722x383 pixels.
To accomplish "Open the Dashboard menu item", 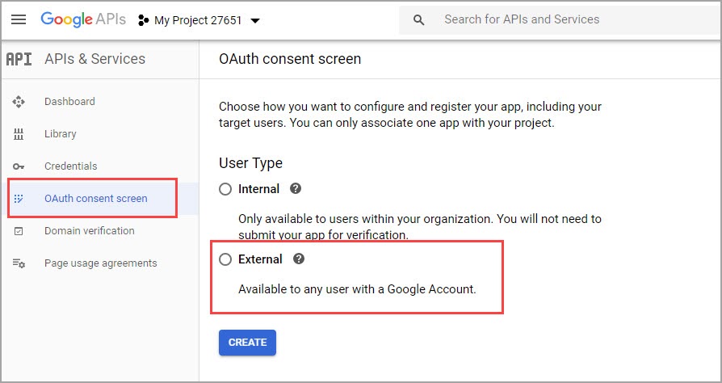I will pyautogui.click(x=69, y=101).
